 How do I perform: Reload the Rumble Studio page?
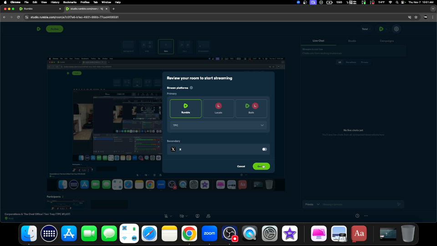(18, 17)
